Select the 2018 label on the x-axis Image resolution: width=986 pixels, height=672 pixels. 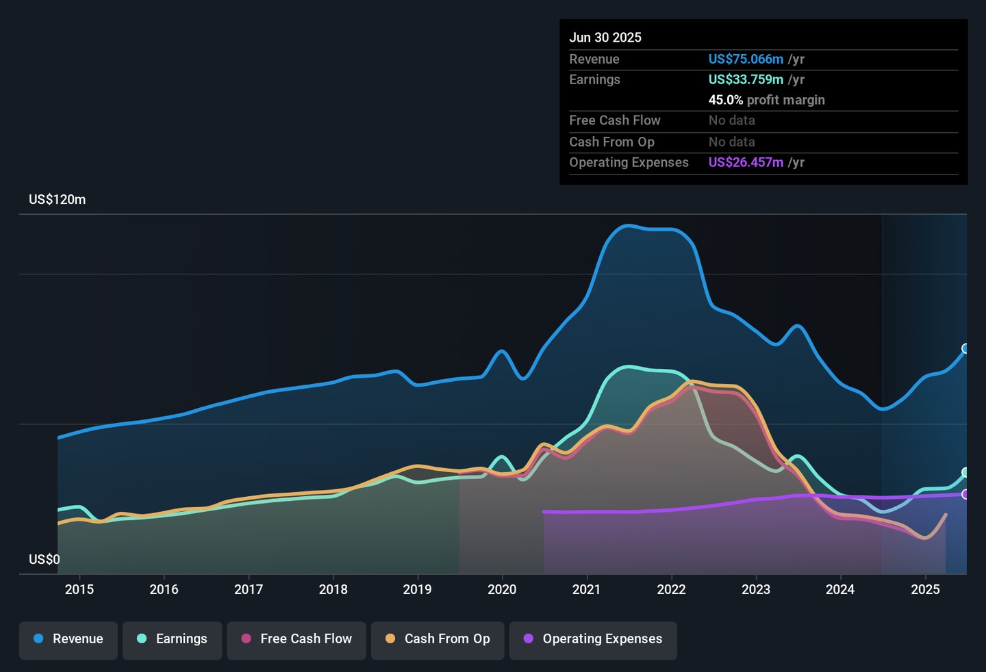click(x=333, y=589)
